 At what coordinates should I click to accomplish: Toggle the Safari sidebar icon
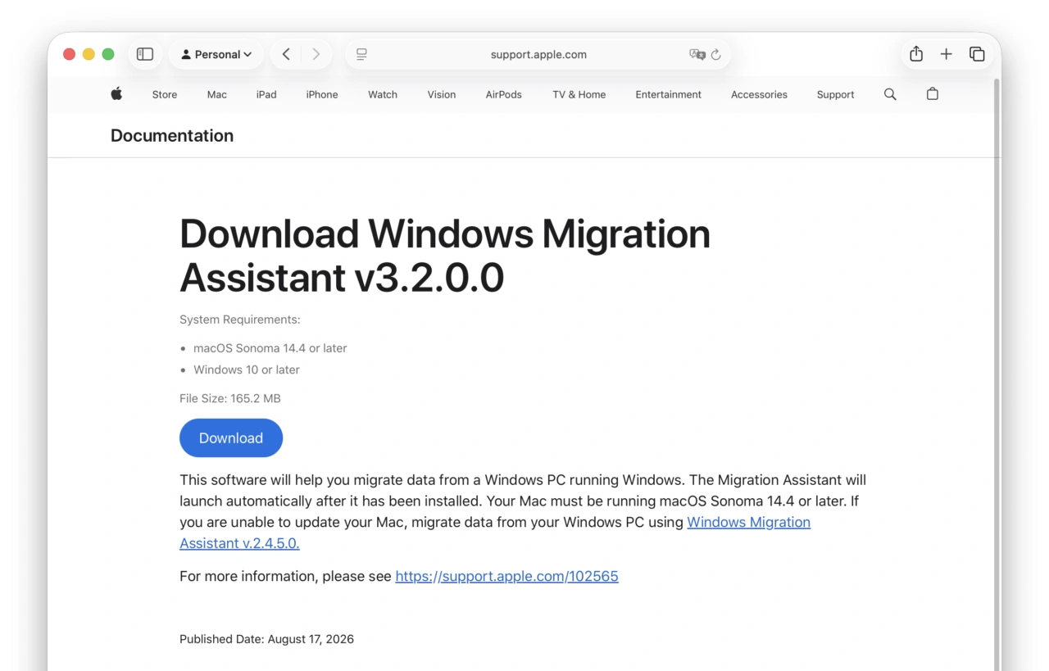[145, 54]
